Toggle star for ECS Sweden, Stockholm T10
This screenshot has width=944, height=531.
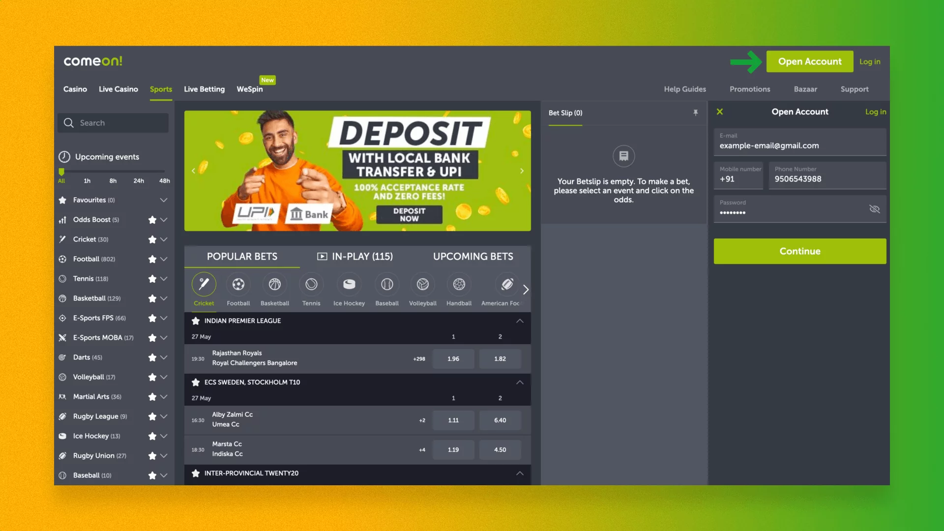point(196,382)
